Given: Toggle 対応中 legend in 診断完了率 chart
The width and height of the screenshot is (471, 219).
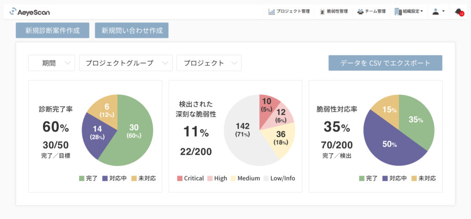Looking at the screenshot, I should click(115, 179).
